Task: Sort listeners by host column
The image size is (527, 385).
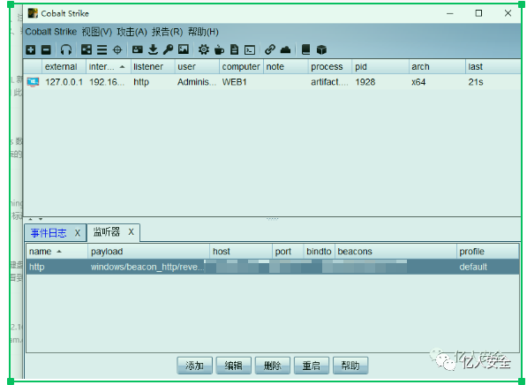Action: (x=241, y=252)
